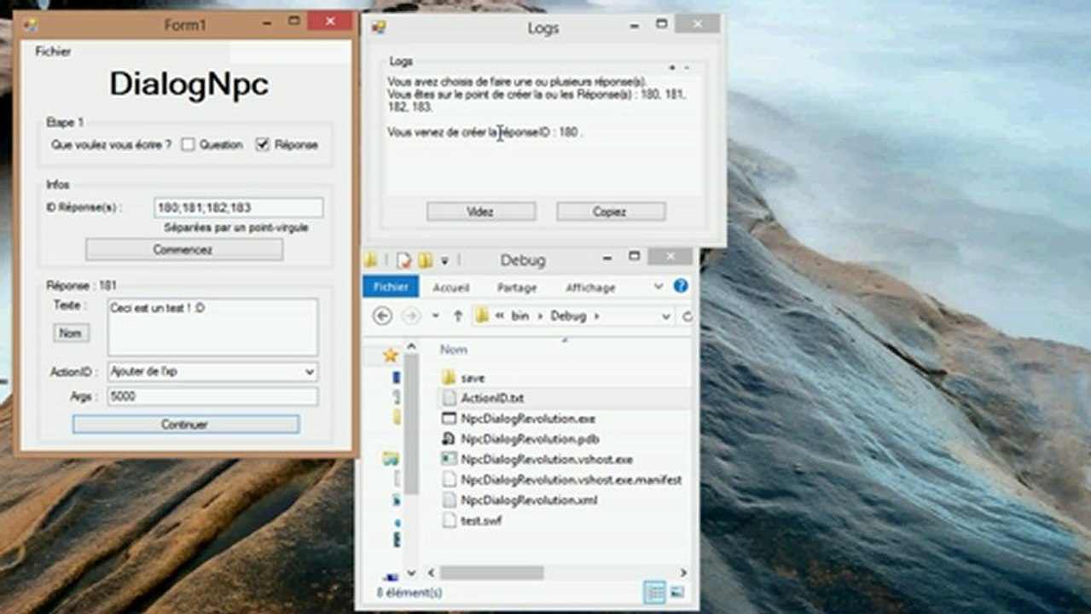Open customize quick access toolbar dropdown

pos(444,261)
